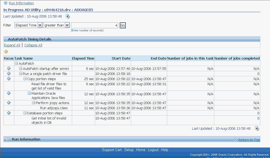The height and width of the screenshot is (158, 270).
Task: Click the gold focus icon below Expand All
Action: [6, 51]
